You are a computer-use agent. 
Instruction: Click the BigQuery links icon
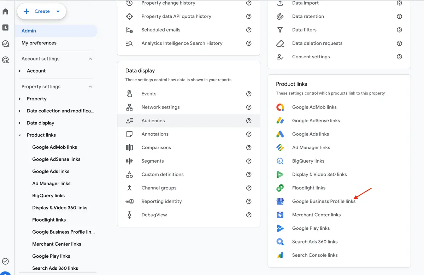tap(280, 161)
